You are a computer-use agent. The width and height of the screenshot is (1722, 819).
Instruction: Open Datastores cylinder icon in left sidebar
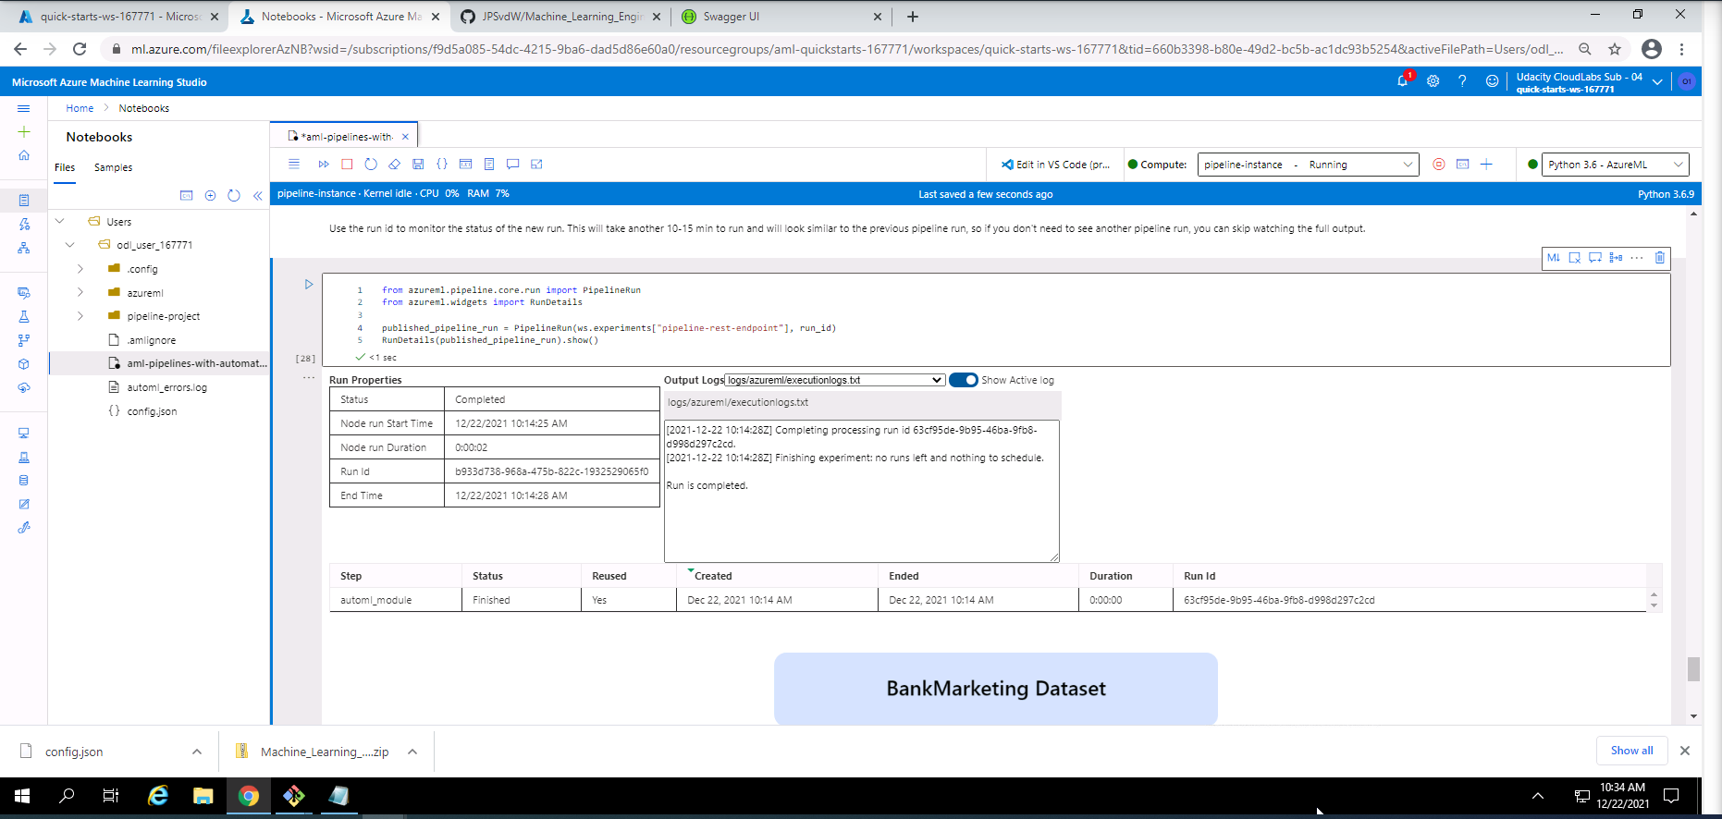[24, 481]
